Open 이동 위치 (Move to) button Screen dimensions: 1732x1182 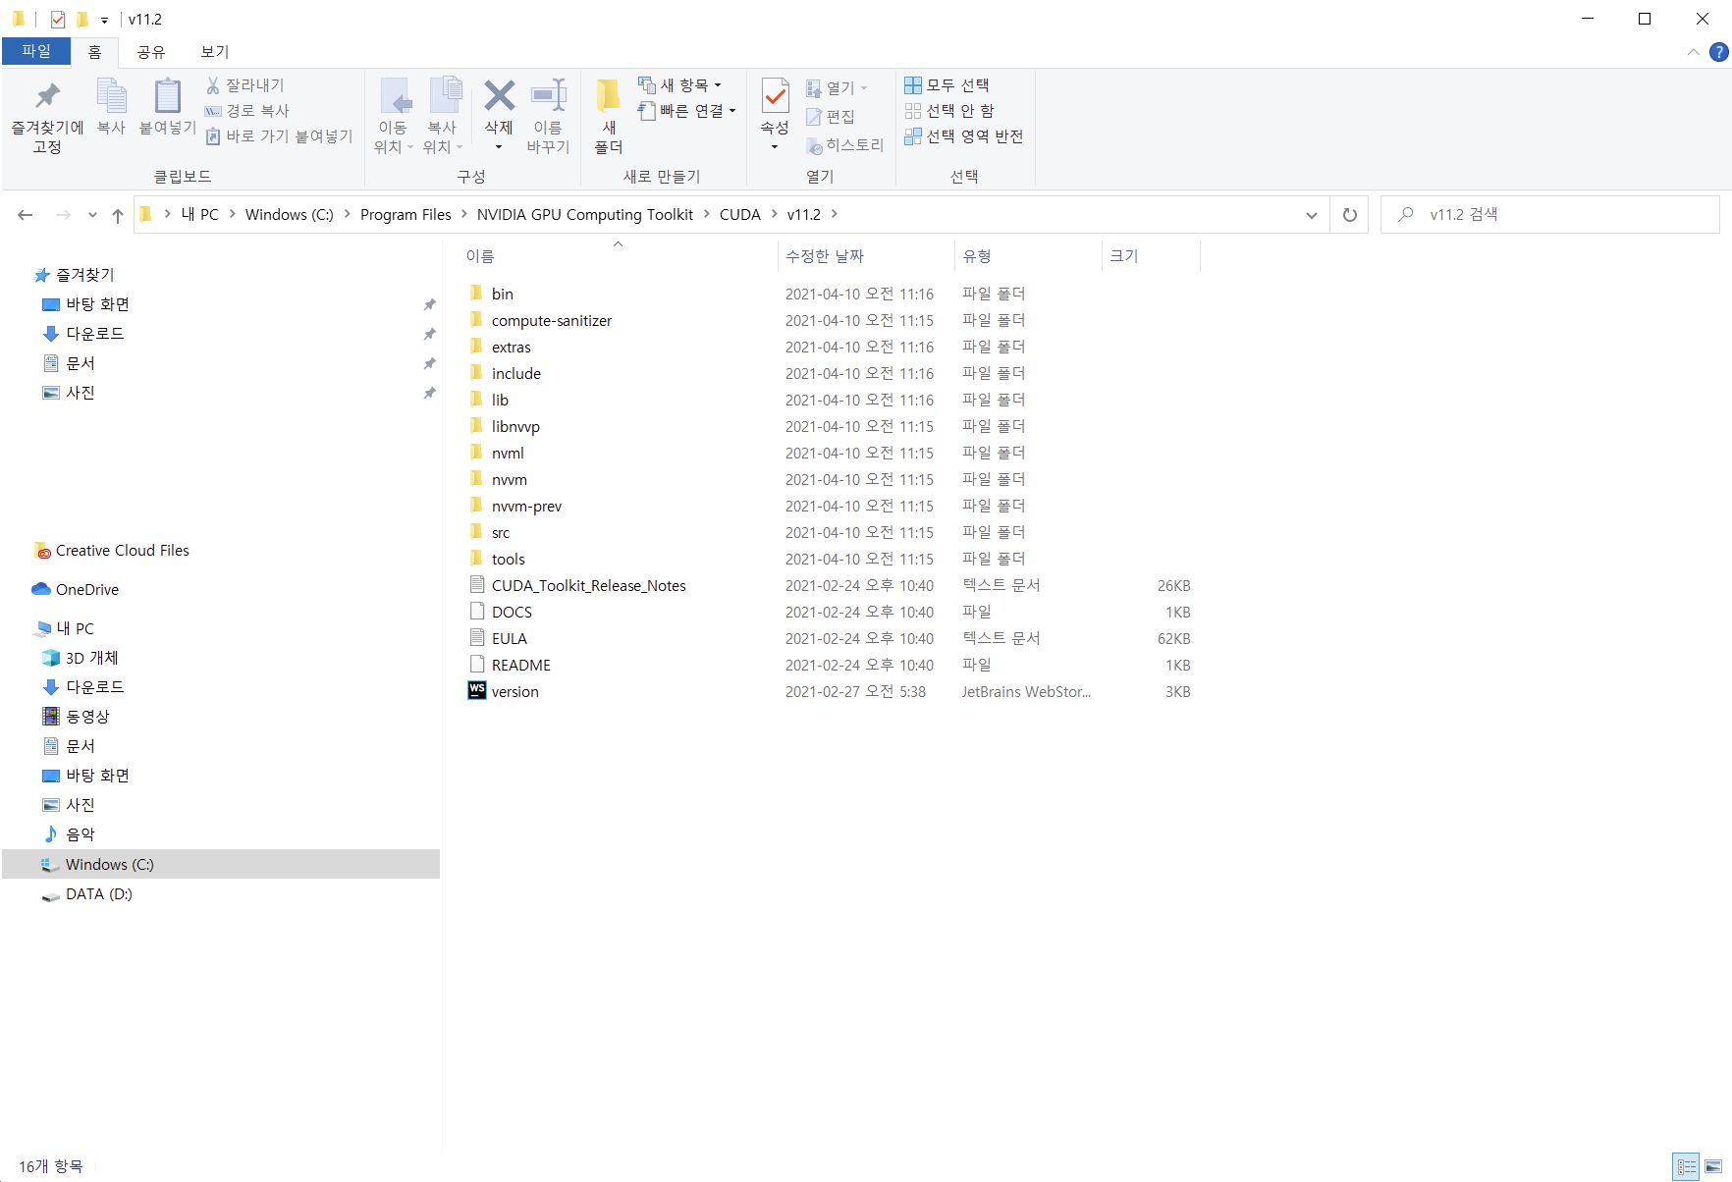point(394,116)
